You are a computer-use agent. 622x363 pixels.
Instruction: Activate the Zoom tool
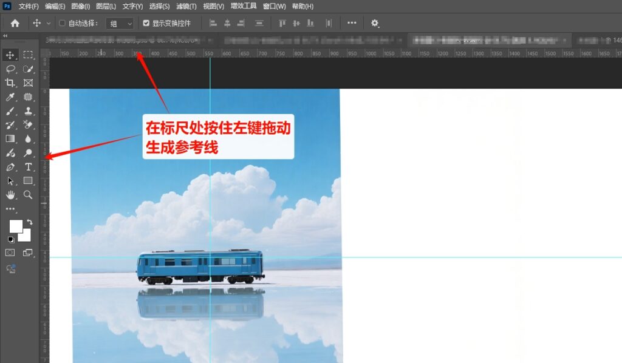coord(27,195)
